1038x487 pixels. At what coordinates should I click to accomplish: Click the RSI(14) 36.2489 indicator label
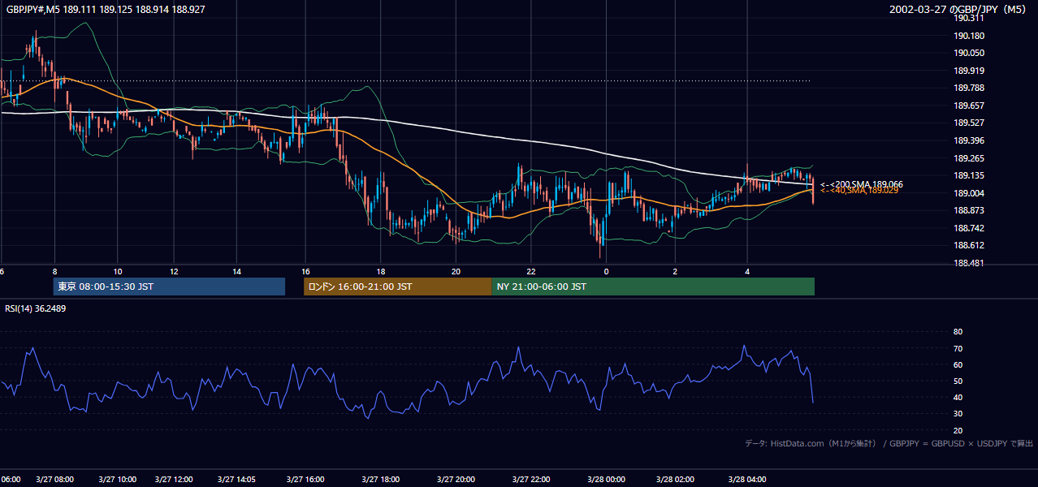coord(36,308)
